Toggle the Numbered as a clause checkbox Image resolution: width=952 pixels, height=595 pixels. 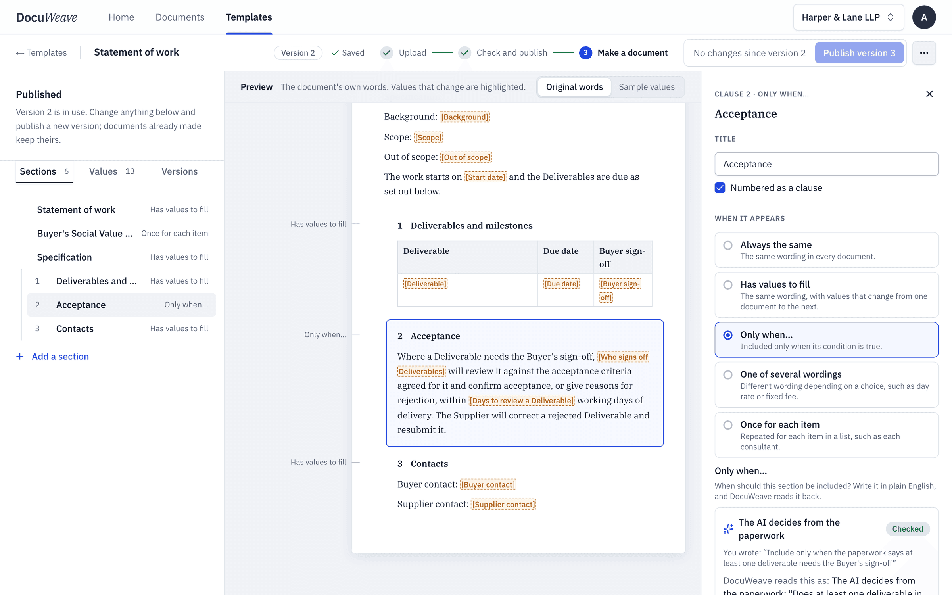click(720, 188)
